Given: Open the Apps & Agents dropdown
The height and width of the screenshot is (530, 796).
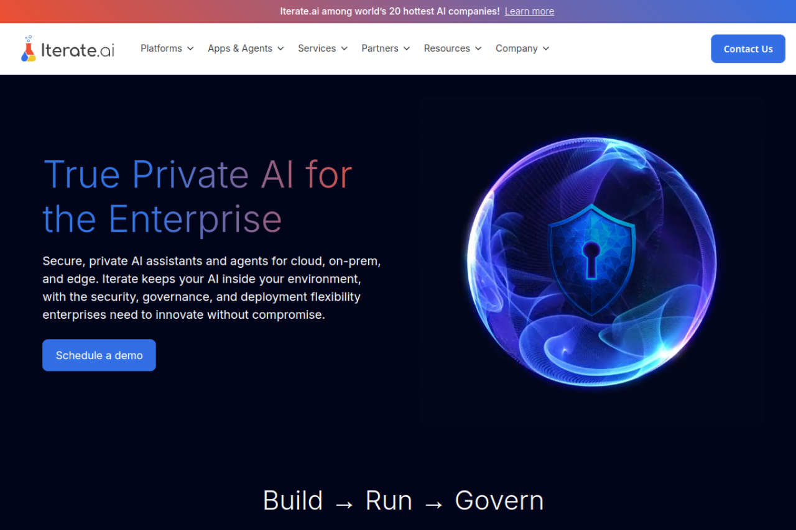Looking at the screenshot, I should tap(246, 48).
